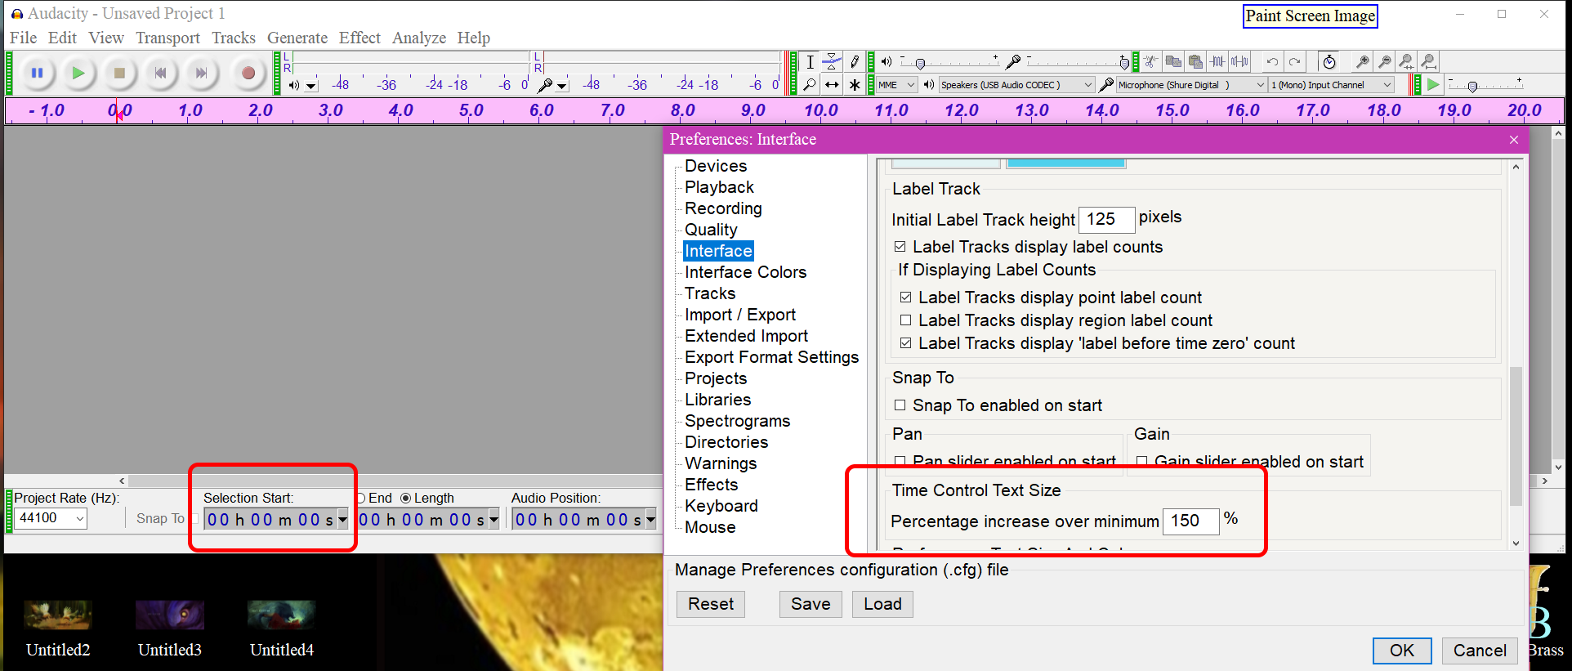Image resolution: width=1572 pixels, height=671 pixels.
Task: Click the Record button
Action: [248, 74]
